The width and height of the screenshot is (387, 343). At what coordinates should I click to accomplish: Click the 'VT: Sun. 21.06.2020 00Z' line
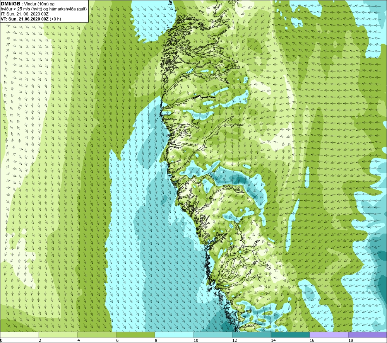tap(25, 19)
